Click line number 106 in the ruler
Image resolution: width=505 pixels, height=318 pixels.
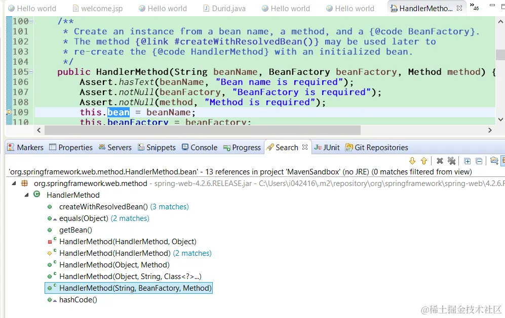click(21, 82)
